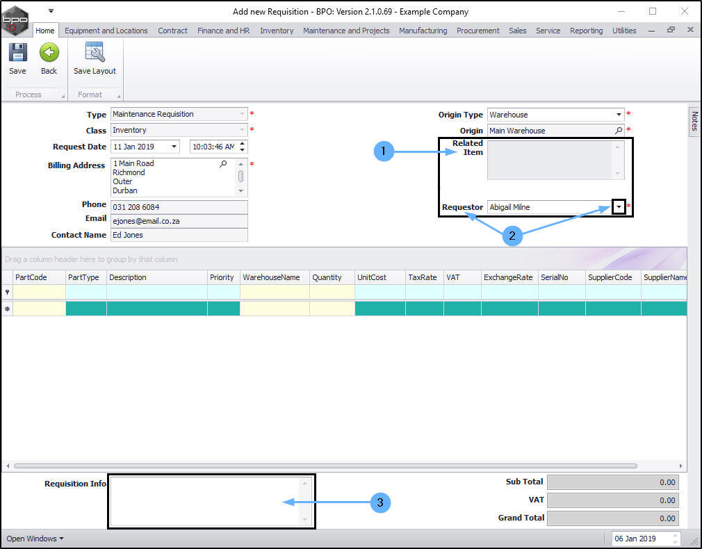Close the inner document with X

point(690,30)
